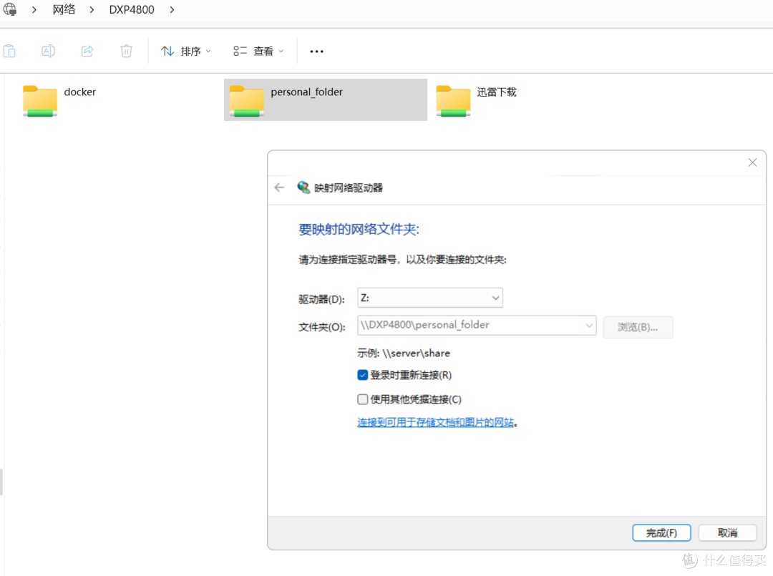Enable 使用其他凭据连接(C) checkbox

[x=363, y=399]
